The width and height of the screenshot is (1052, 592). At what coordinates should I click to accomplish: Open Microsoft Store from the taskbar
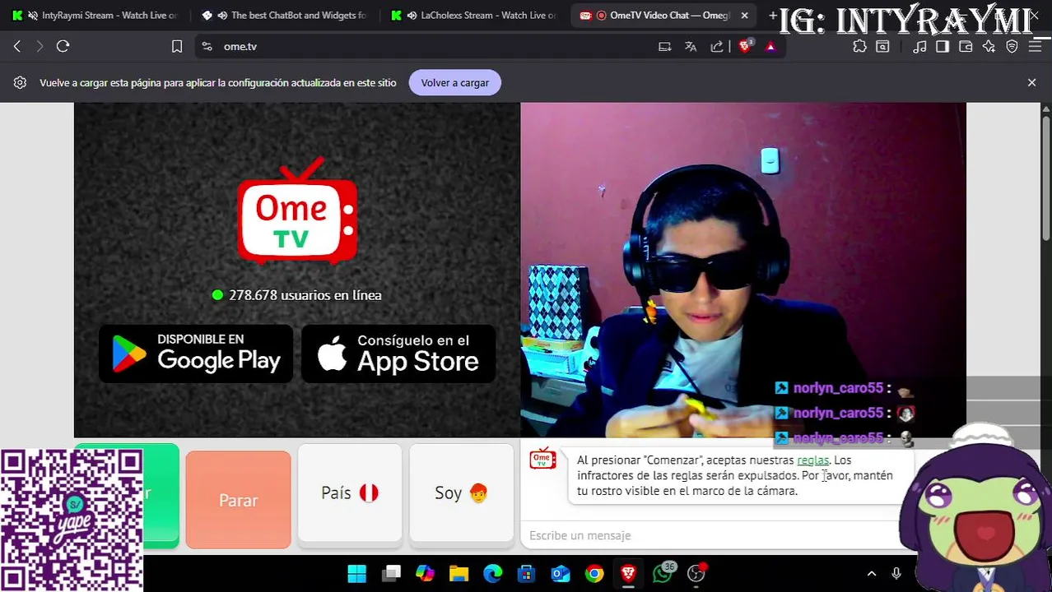pos(526,573)
